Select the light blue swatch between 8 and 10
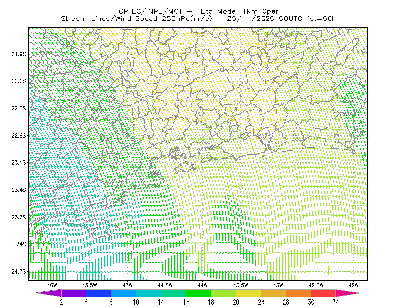The height and width of the screenshot is (307, 397). click(124, 293)
